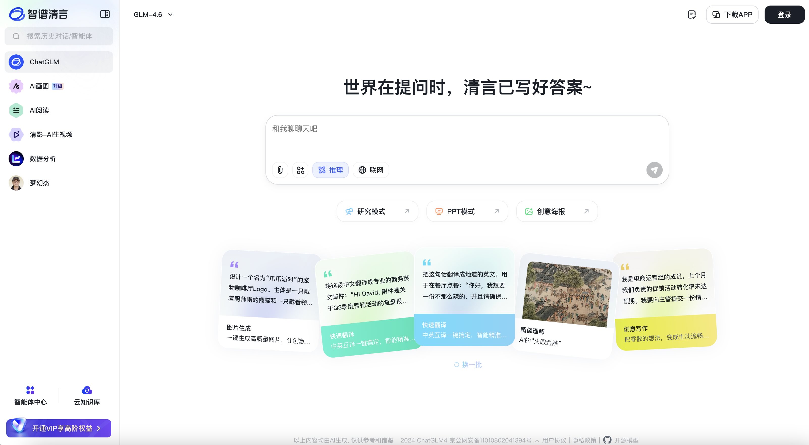Disable the 推理 reasoning mode
The image size is (809, 445).
330,170
